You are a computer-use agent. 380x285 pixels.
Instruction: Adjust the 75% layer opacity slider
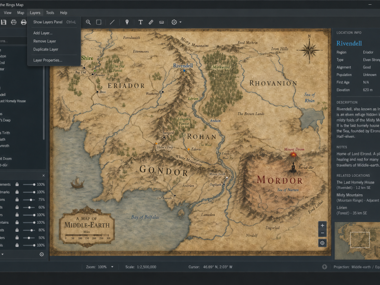29,199
